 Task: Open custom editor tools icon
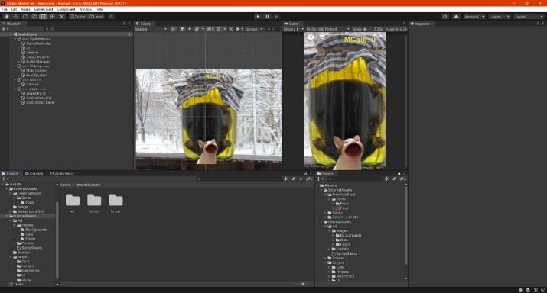tap(62, 16)
